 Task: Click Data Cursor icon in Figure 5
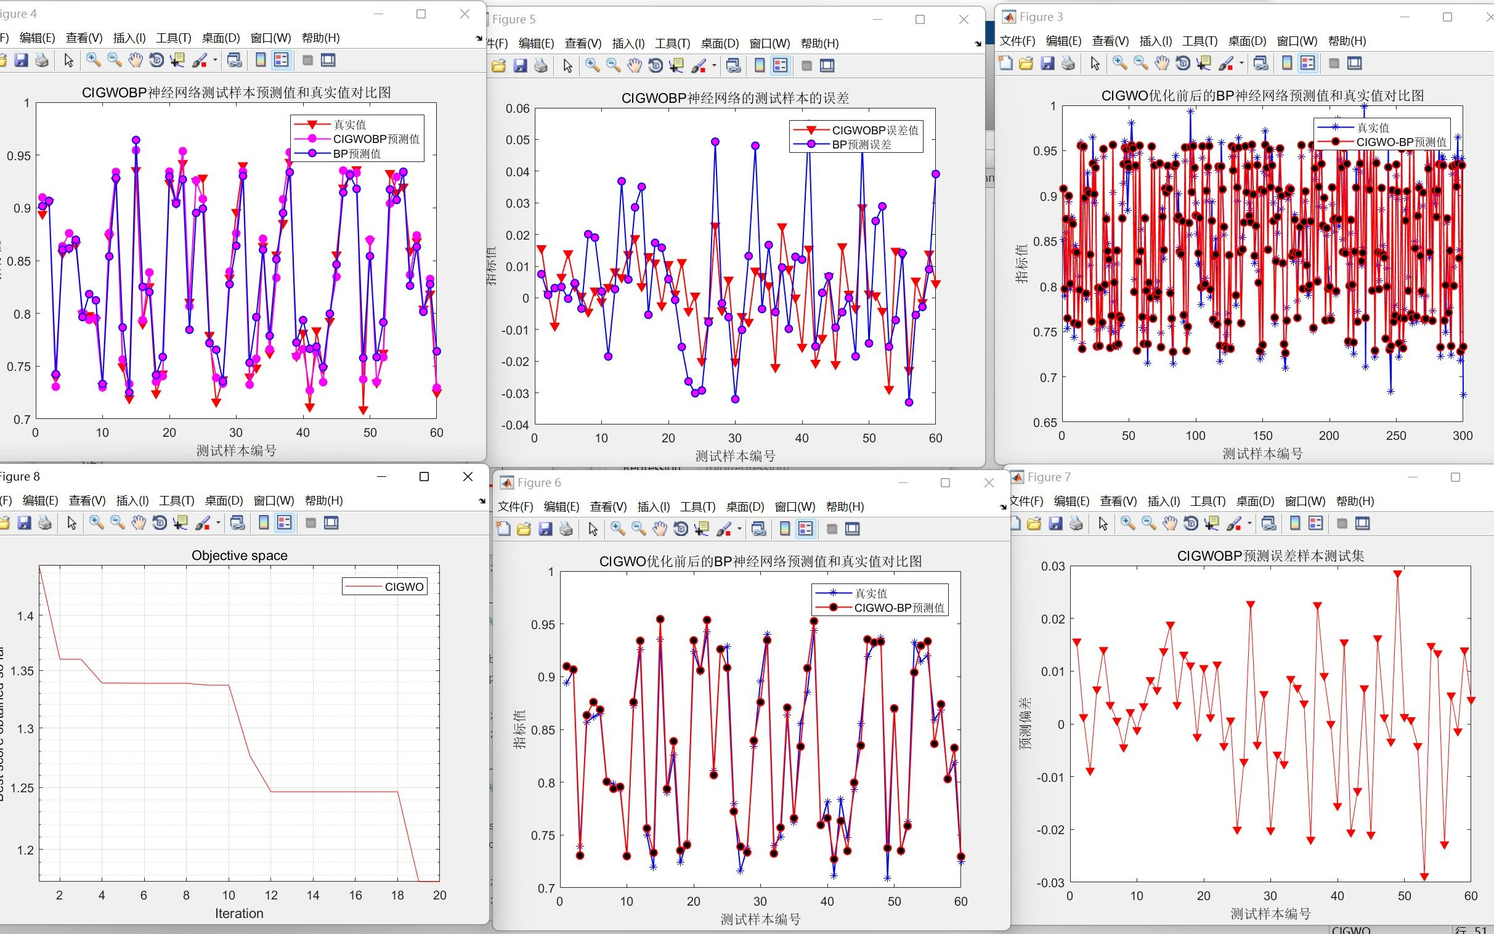[676, 65]
